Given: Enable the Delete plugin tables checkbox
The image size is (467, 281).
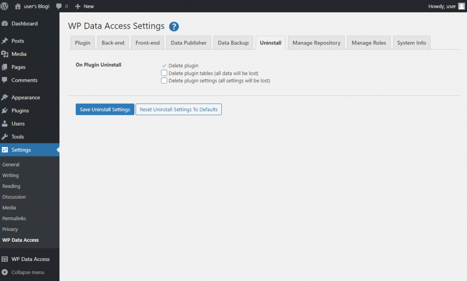Looking at the screenshot, I should 164,73.
